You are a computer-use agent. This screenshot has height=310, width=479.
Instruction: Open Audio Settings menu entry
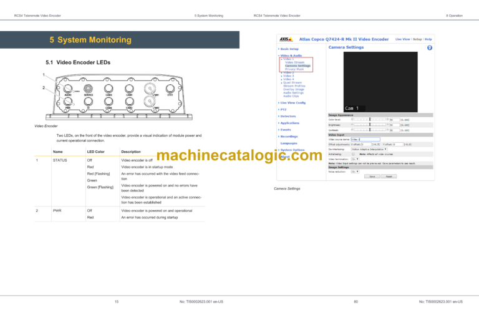[293, 92]
